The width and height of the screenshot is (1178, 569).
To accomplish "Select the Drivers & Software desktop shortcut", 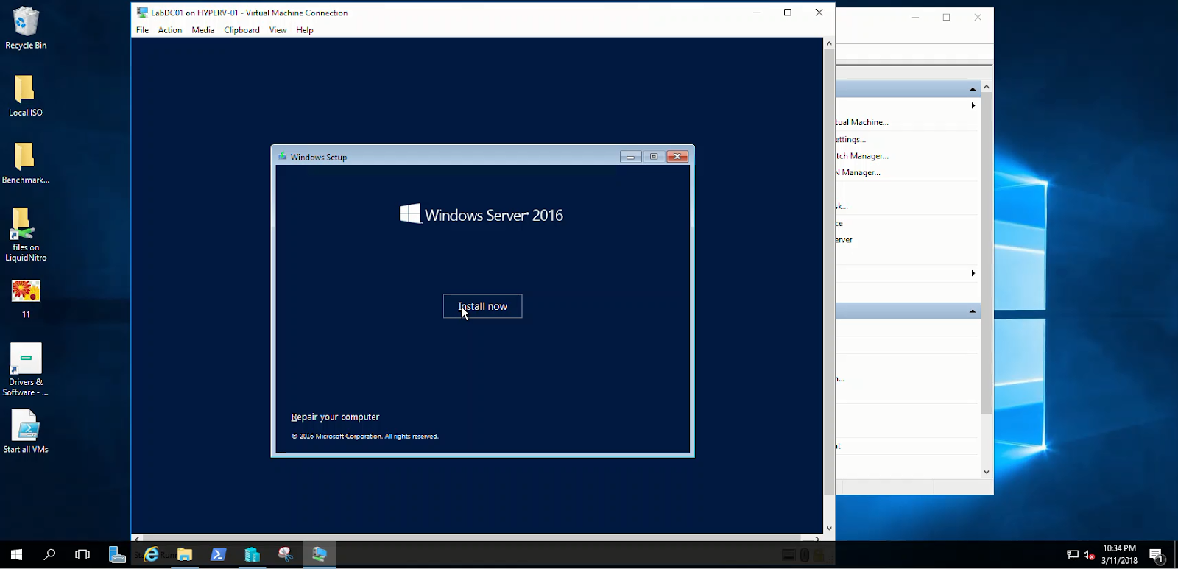I will (26, 370).
